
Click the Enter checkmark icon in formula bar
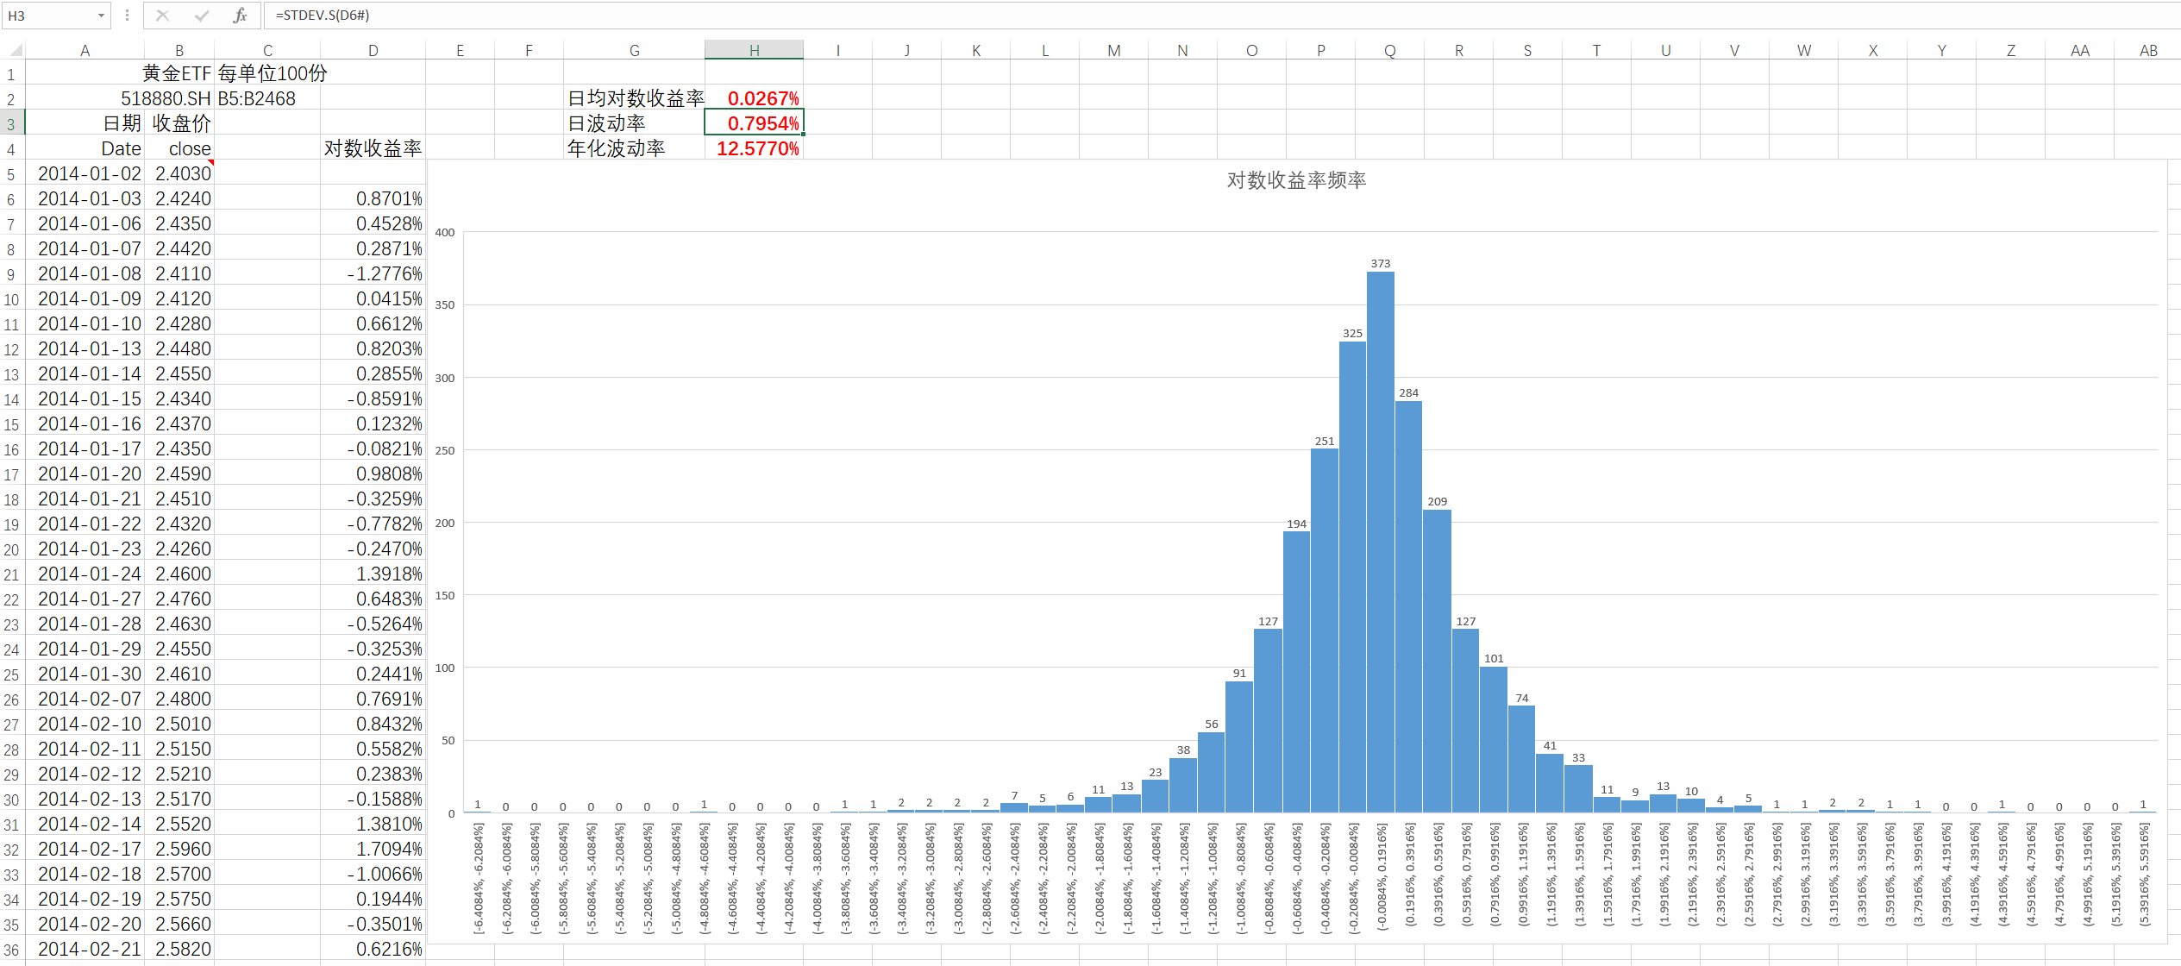[x=202, y=16]
